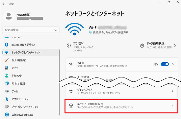Minimize the 設定 window
This screenshot has height=119, width=181.
click(160, 2)
